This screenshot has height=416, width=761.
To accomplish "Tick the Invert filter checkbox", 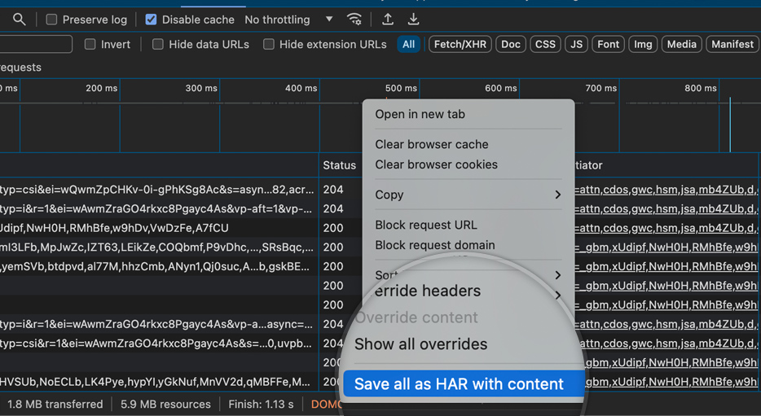I will pyautogui.click(x=90, y=44).
